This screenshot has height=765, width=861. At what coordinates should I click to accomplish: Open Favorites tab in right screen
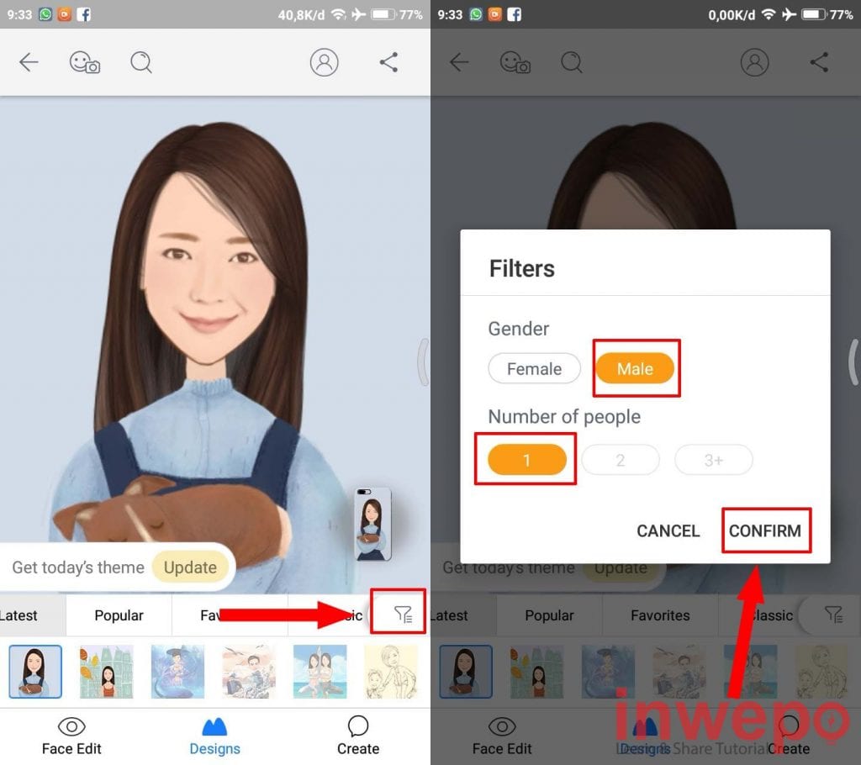[660, 615]
